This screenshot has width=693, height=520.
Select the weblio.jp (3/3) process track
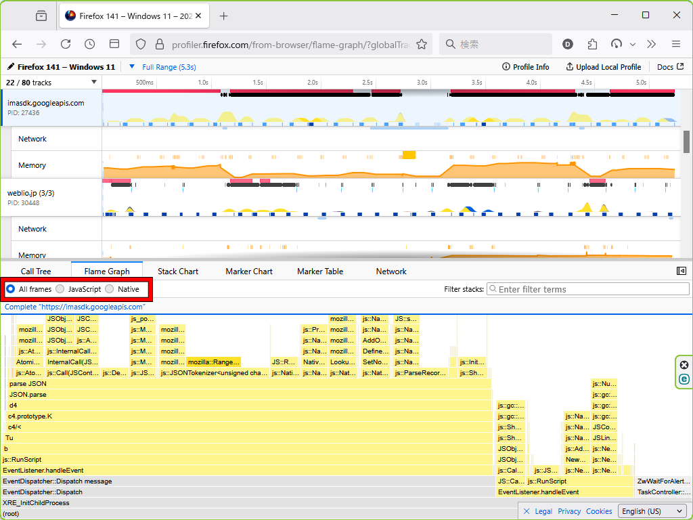[51, 198]
